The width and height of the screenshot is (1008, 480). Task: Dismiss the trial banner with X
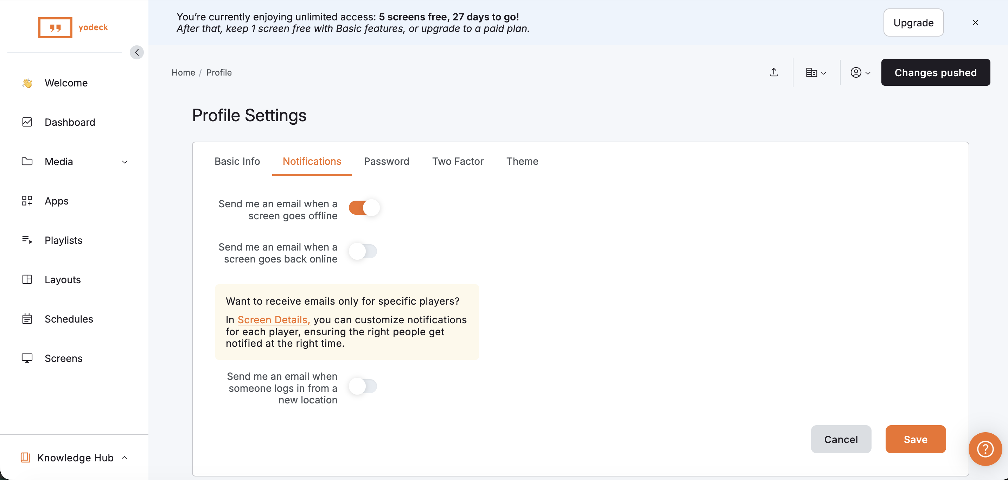[975, 23]
